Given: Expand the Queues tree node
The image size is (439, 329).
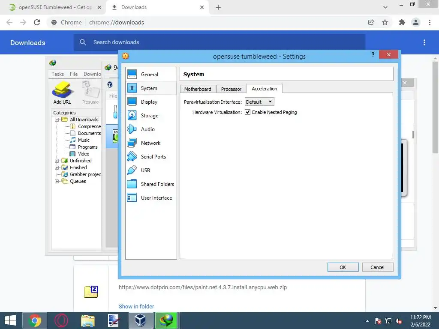Looking at the screenshot, I should [57, 181].
